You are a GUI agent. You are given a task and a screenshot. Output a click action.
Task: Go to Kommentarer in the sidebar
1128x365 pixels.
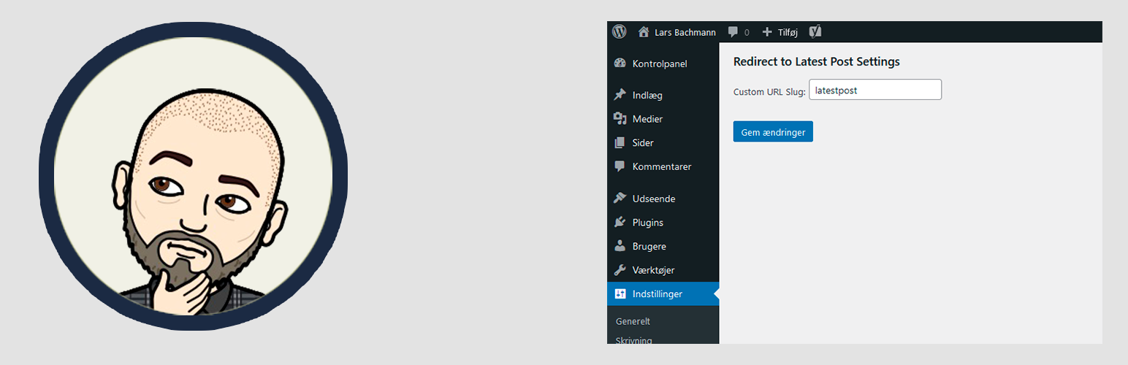pyautogui.click(x=661, y=166)
